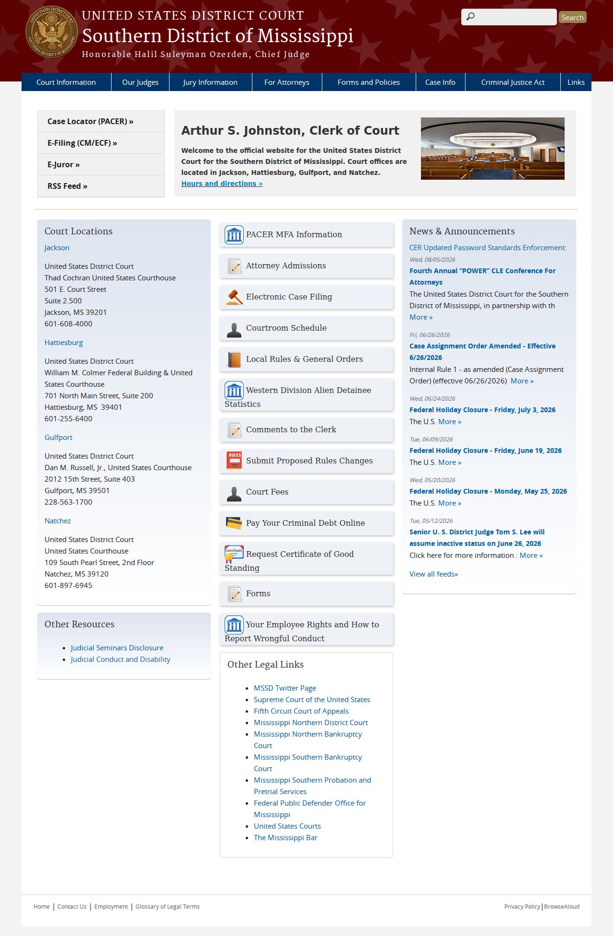Click the Local Rules book icon

pyautogui.click(x=234, y=359)
